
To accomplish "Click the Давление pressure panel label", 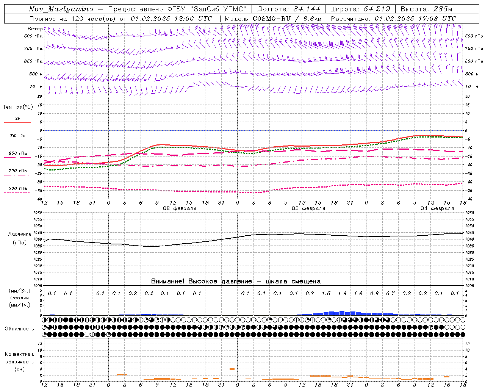I will (20, 234).
